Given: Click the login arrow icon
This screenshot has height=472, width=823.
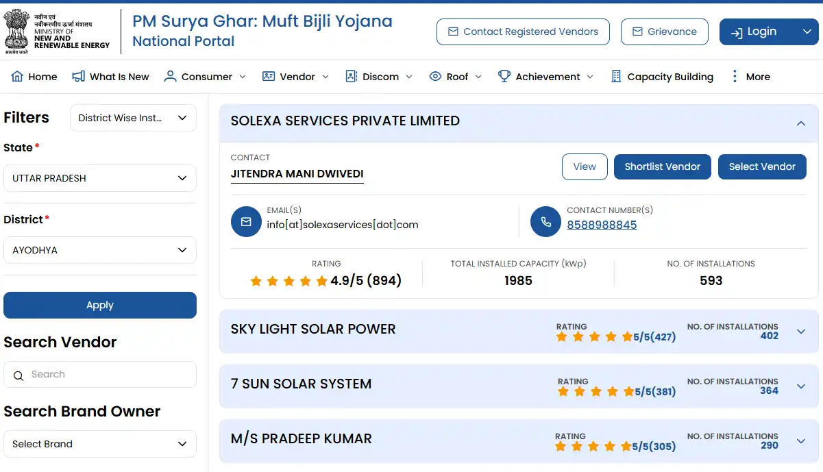Looking at the screenshot, I should (x=737, y=32).
